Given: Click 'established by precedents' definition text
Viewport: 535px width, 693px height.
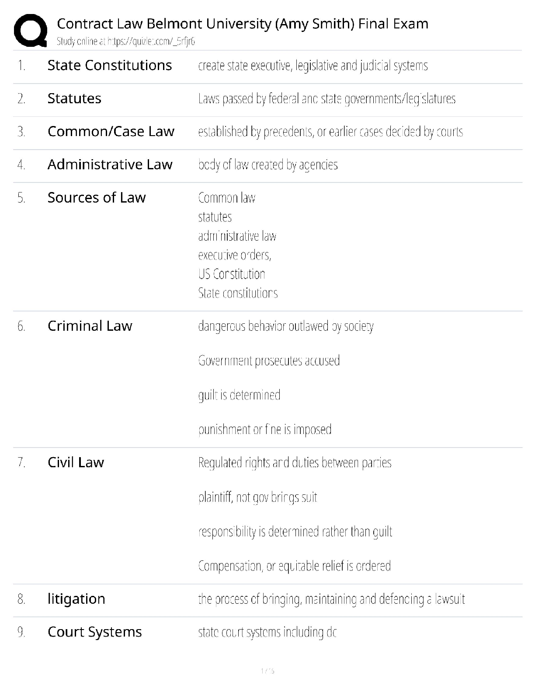Looking at the screenshot, I should pos(330,132).
